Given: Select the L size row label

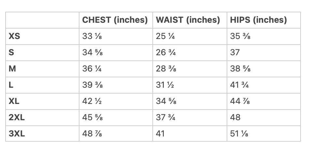Looking at the screenshot, I should pos(11,85).
